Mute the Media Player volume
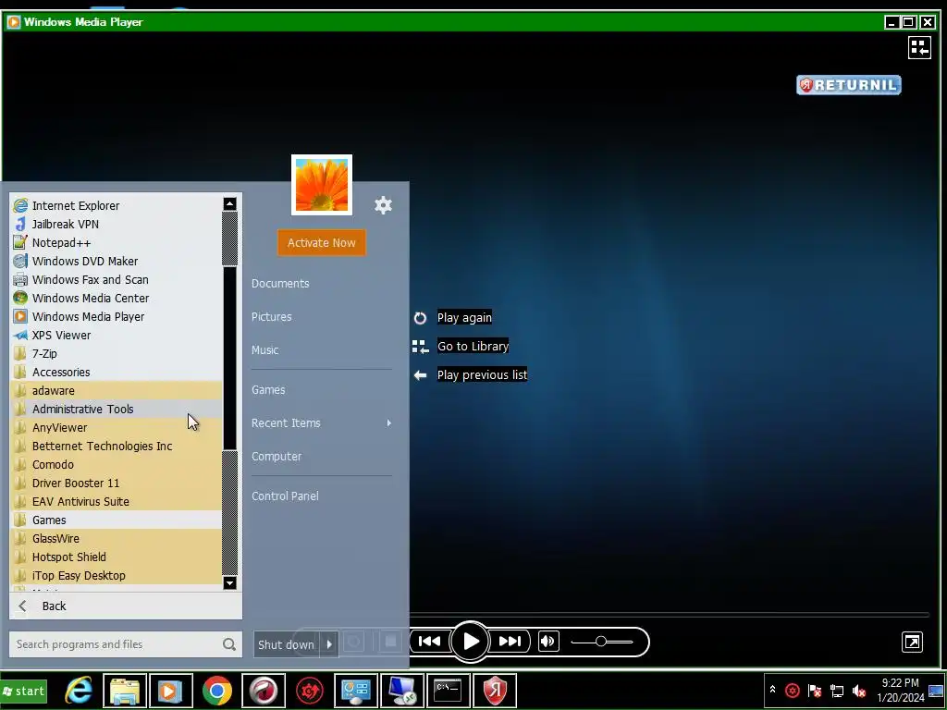The height and width of the screenshot is (710, 947). coord(547,642)
